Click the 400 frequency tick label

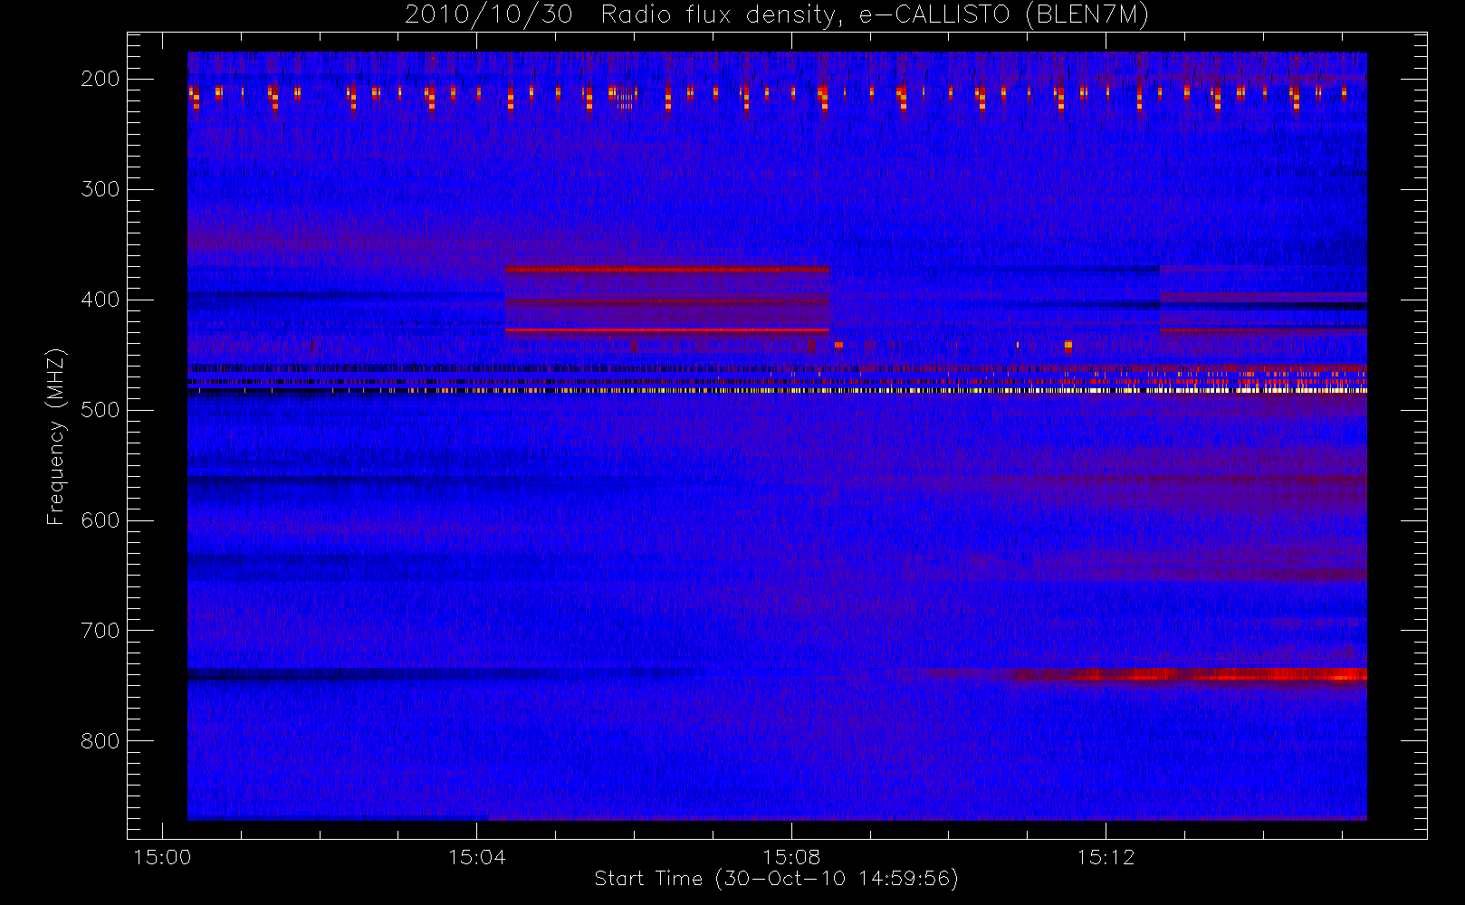(100, 300)
